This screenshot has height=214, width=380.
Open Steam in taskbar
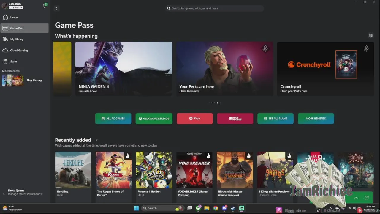pyautogui.click(x=233, y=208)
